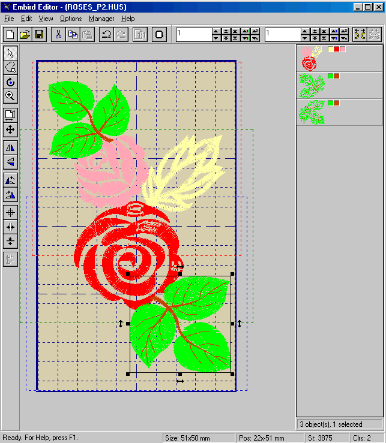This screenshot has height=443, width=386.
Task: Click the status text '3 object(s), 1 selected'
Action: (331, 424)
